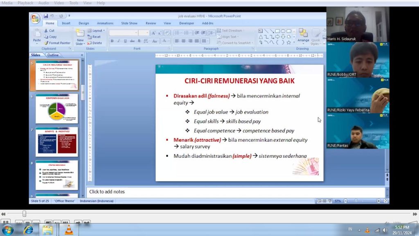Screen dimensions: 419x236
Task: Click the Indonesian (Indonesia) language status button
Action: (x=97, y=201)
